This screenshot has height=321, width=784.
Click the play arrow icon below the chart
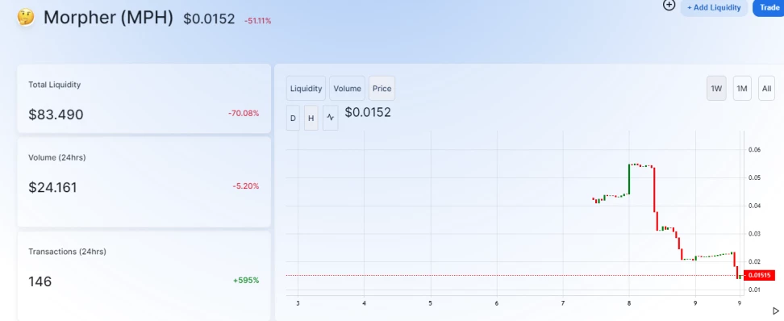click(775, 311)
